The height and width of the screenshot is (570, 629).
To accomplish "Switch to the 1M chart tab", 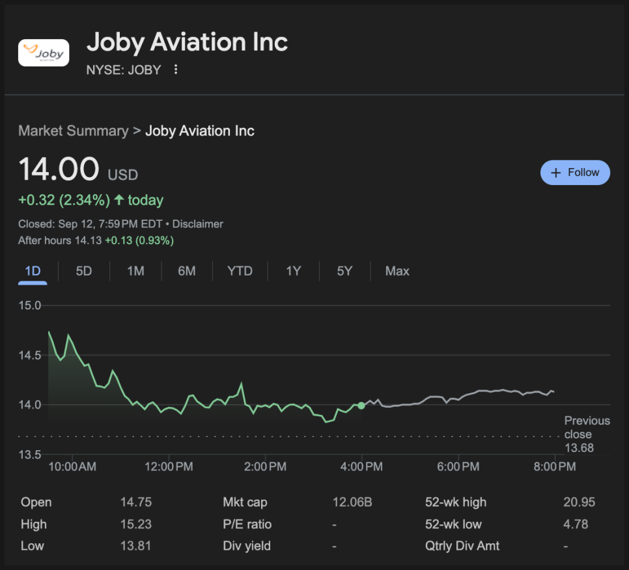I will (135, 271).
